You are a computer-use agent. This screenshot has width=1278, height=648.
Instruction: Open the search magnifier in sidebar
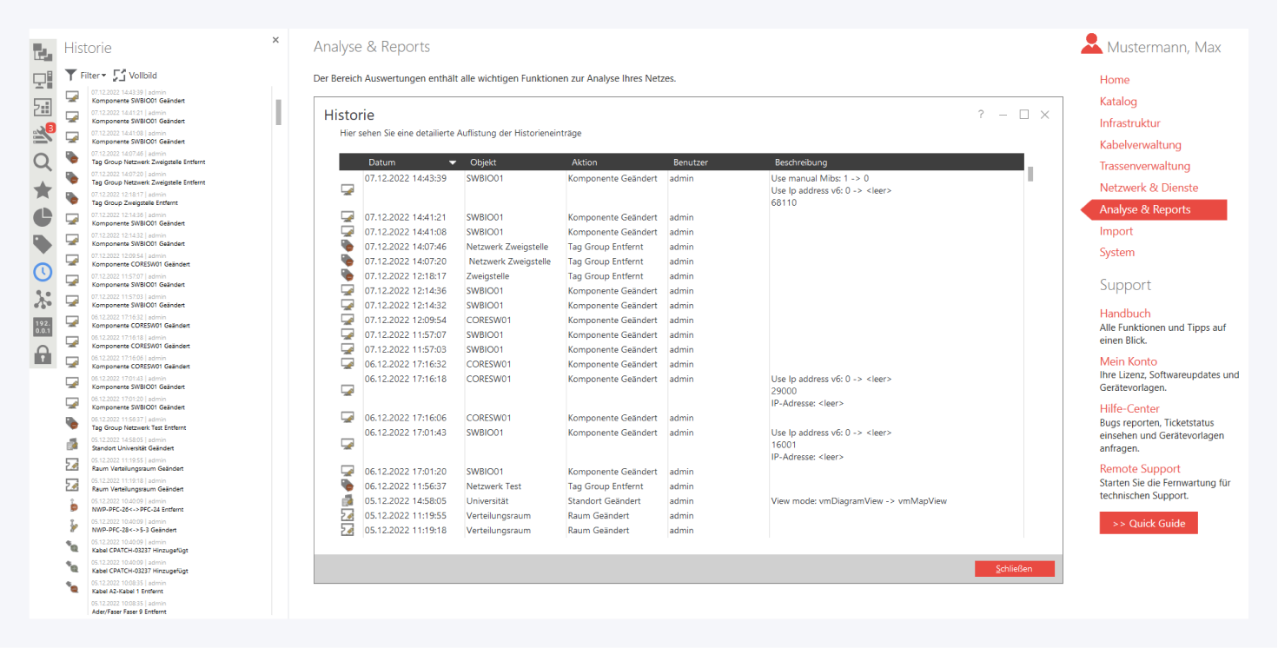pos(43,162)
